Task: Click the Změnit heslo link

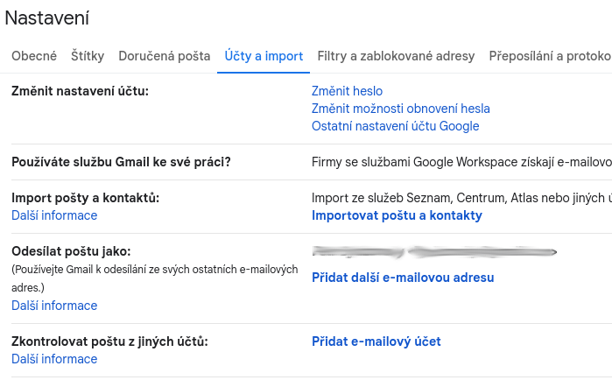Action: pyautogui.click(x=347, y=91)
